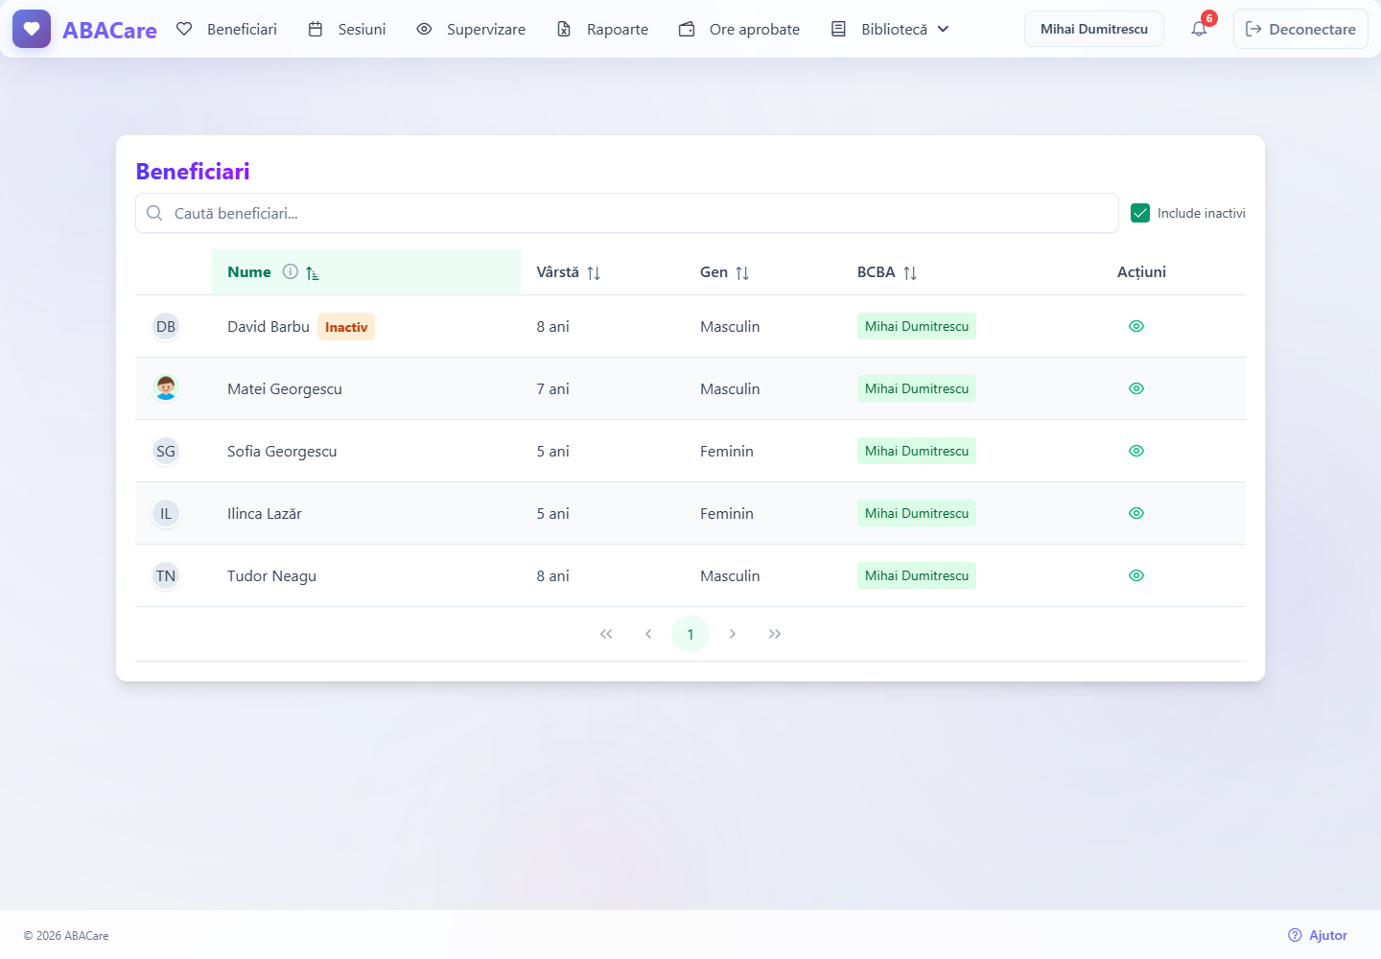Sort the table by Vârstă arrows
The height and width of the screenshot is (959, 1381).
(x=594, y=273)
